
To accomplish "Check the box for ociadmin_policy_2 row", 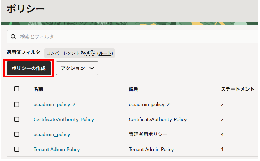I will tap(17, 104).
